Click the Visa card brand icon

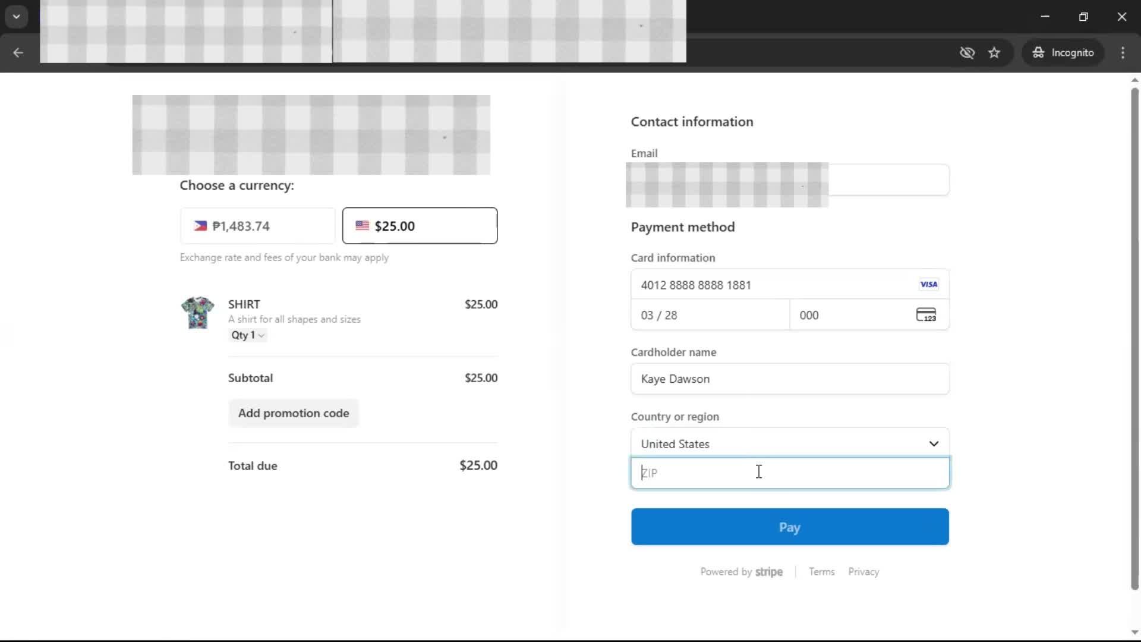[x=928, y=285]
